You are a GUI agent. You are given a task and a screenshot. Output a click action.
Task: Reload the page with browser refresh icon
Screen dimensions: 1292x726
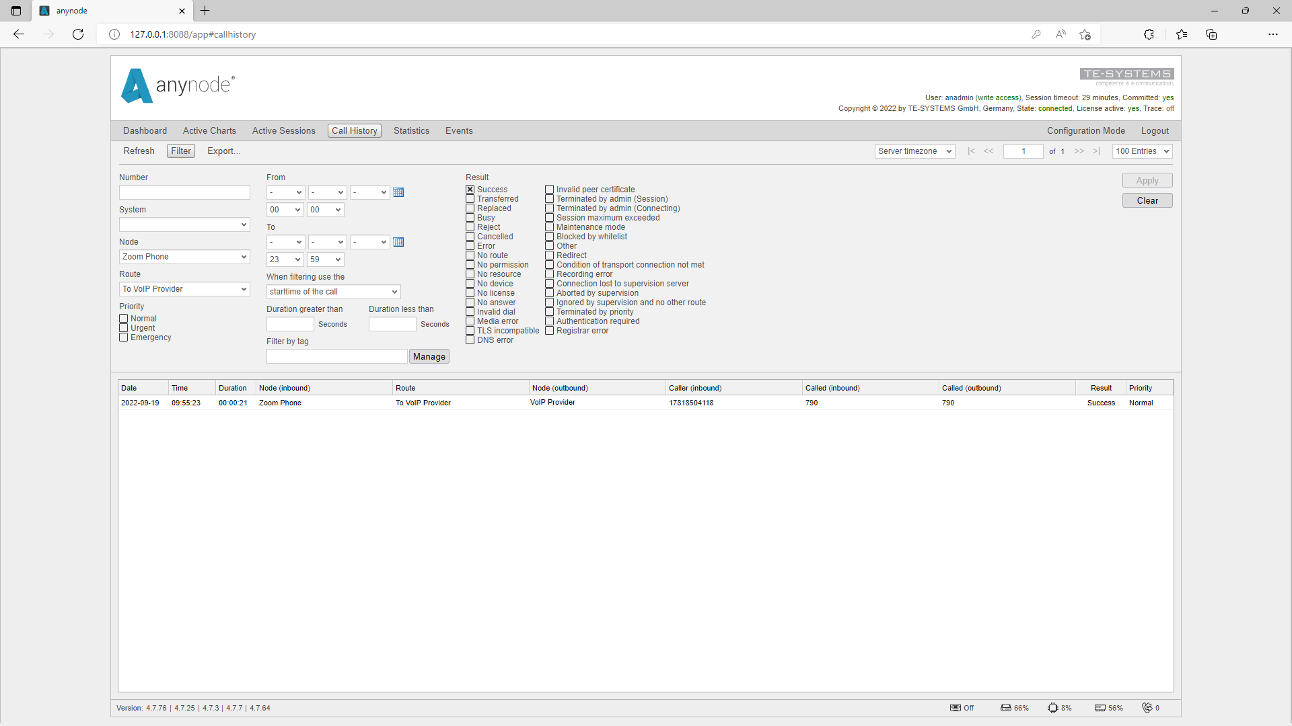click(78, 34)
